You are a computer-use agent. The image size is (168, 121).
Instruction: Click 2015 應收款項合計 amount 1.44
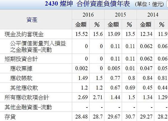115,97
